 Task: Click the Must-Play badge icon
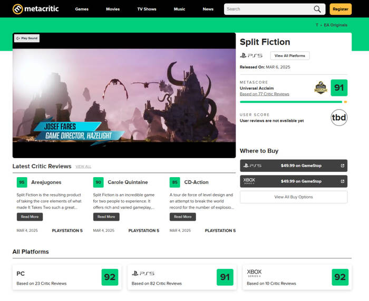321,88
